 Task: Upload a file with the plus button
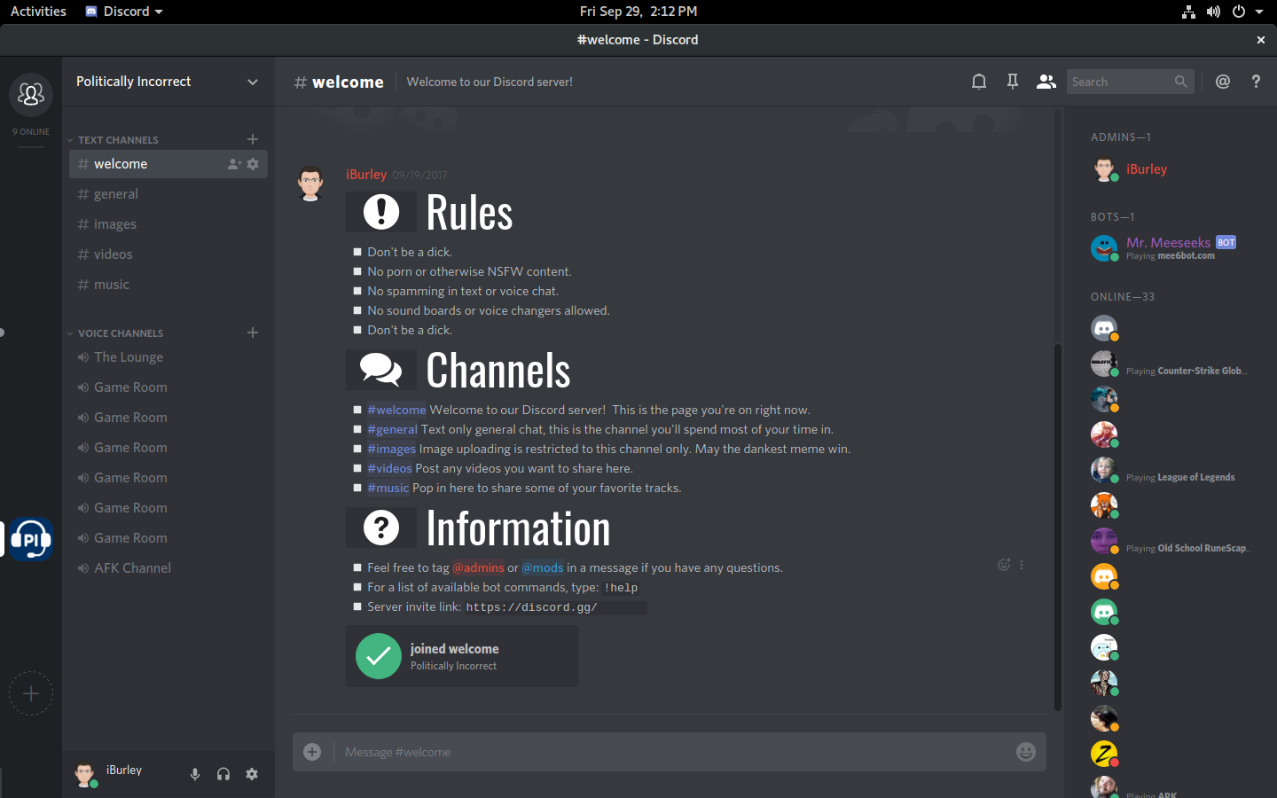coord(312,752)
